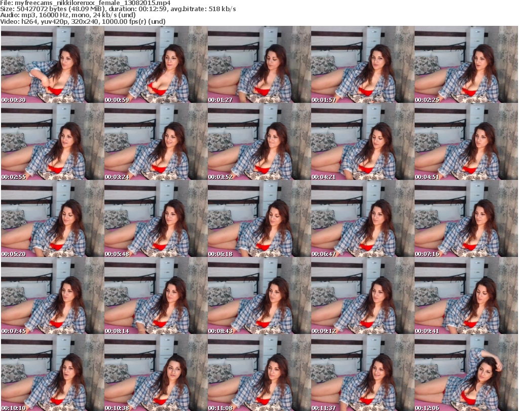Viewport: 519px width, 411px height.
Task: Choose the still marked 00:08:14
Action: [x=156, y=296]
